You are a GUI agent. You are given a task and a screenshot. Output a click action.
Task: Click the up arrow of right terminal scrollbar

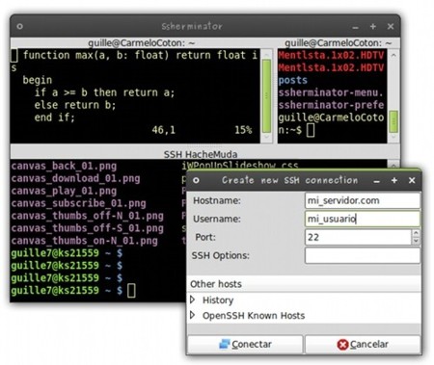pos(393,55)
